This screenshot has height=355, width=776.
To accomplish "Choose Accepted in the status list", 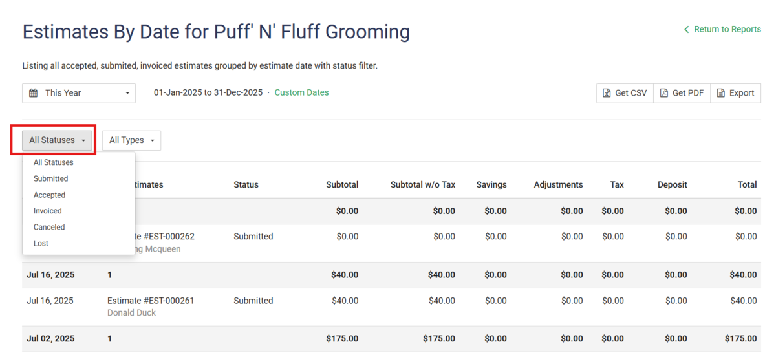I will (x=49, y=195).
